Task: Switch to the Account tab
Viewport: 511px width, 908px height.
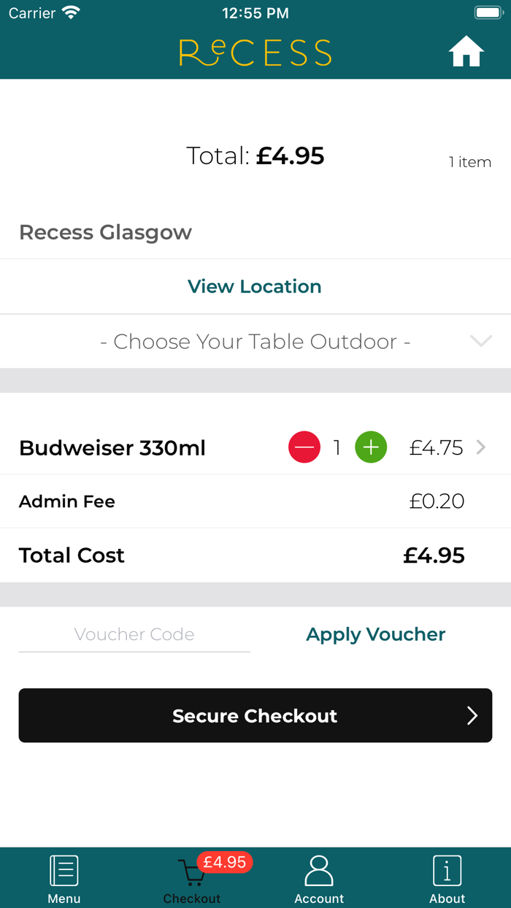Action: pyautogui.click(x=319, y=878)
